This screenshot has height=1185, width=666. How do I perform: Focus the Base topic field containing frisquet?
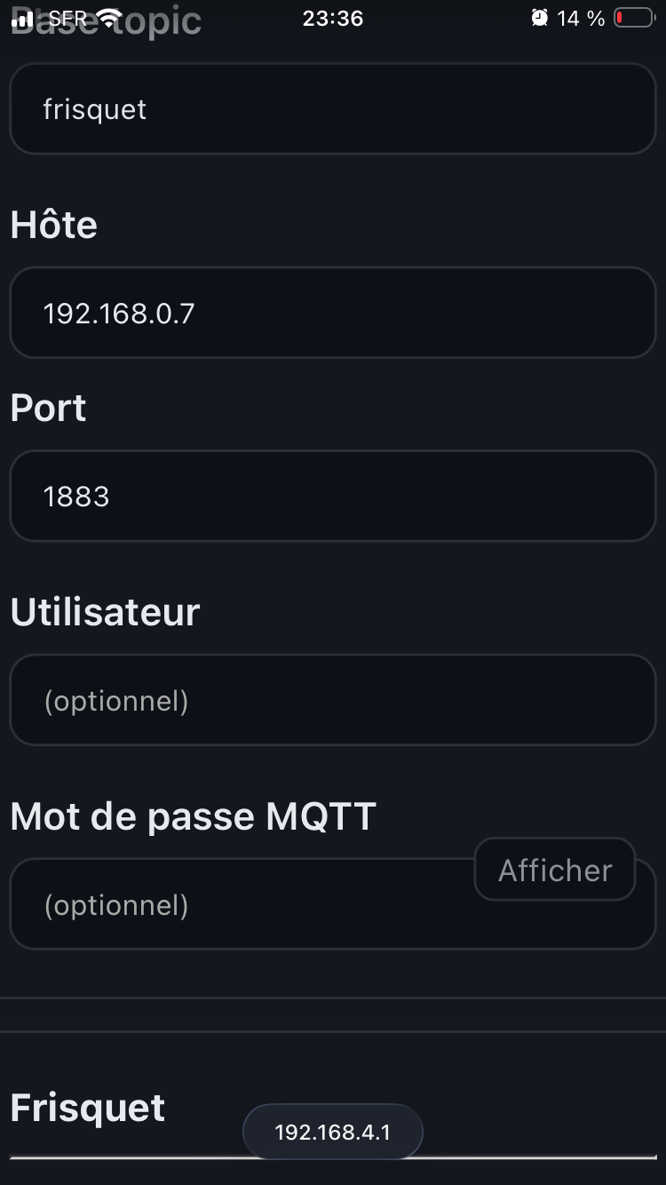point(333,109)
